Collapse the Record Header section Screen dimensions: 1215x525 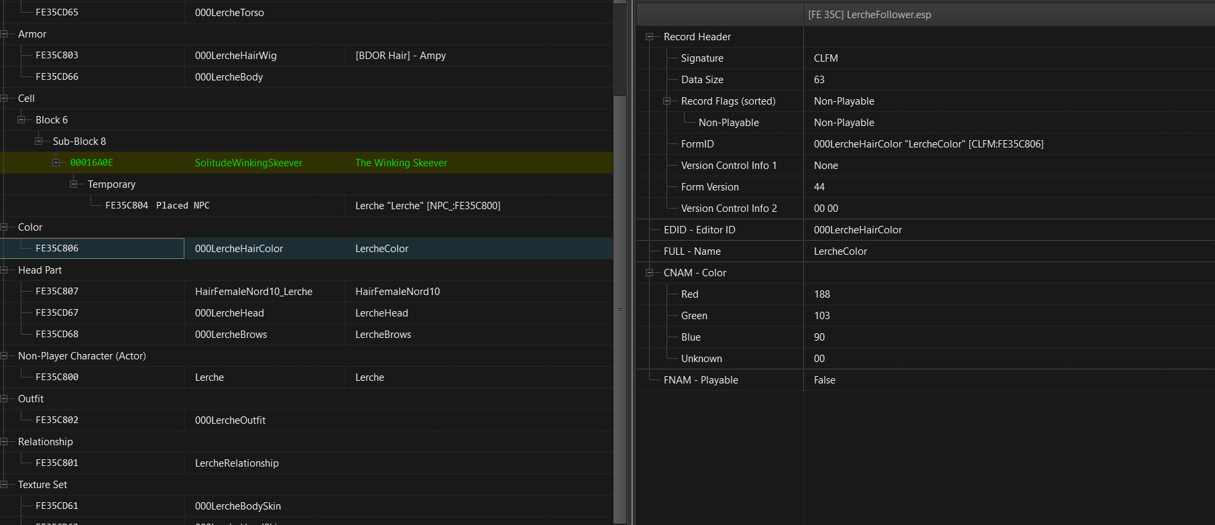click(649, 37)
